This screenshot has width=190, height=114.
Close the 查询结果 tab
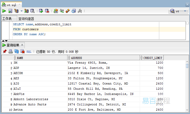22,45
